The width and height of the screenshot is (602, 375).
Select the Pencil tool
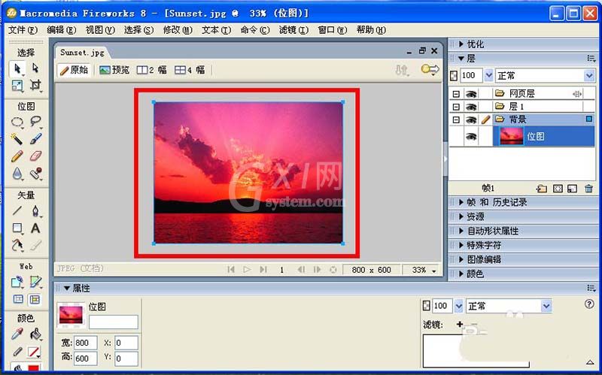(x=17, y=156)
